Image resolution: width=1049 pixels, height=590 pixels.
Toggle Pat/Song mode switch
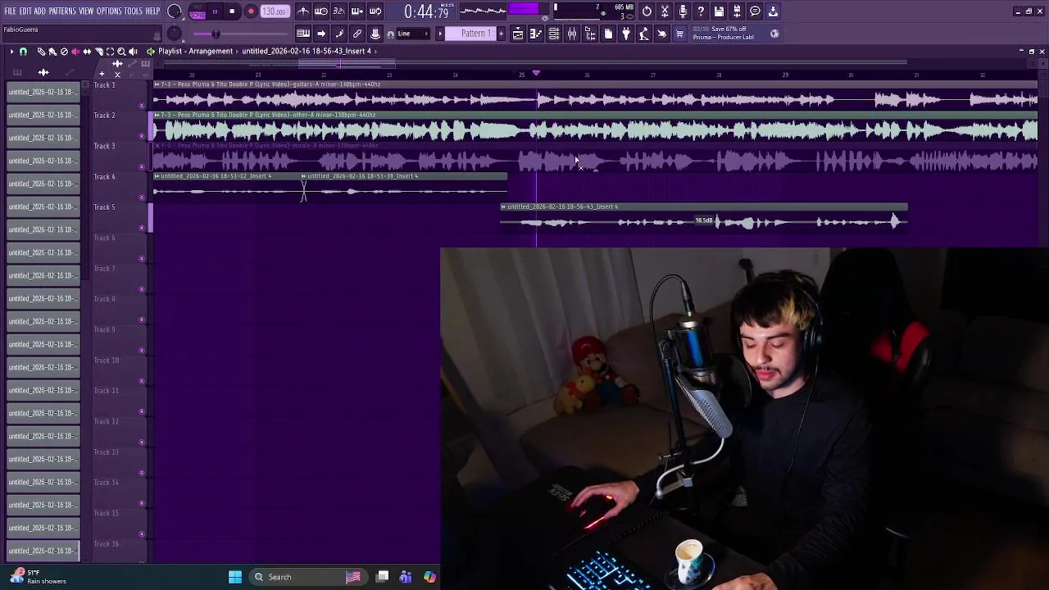click(x=198, y=11)
